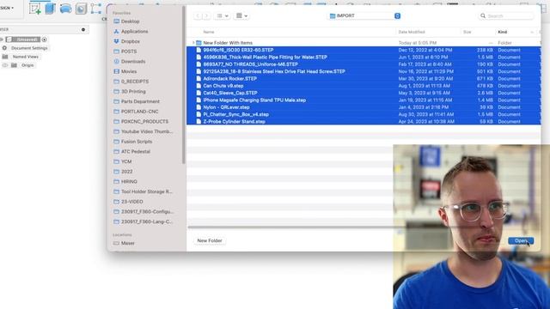Sort files by Kind column header

(502, 32)
